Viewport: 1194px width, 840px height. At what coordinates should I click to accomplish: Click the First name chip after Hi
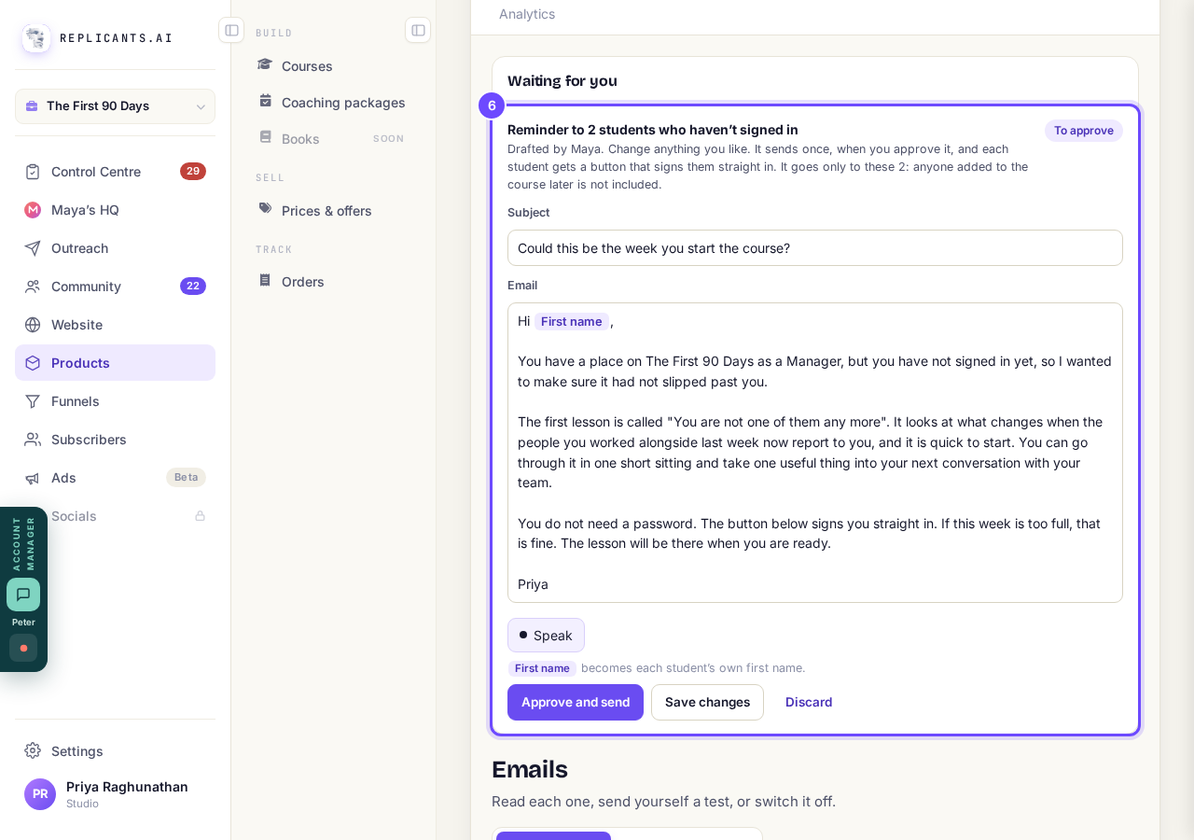(x=571, y=322)
